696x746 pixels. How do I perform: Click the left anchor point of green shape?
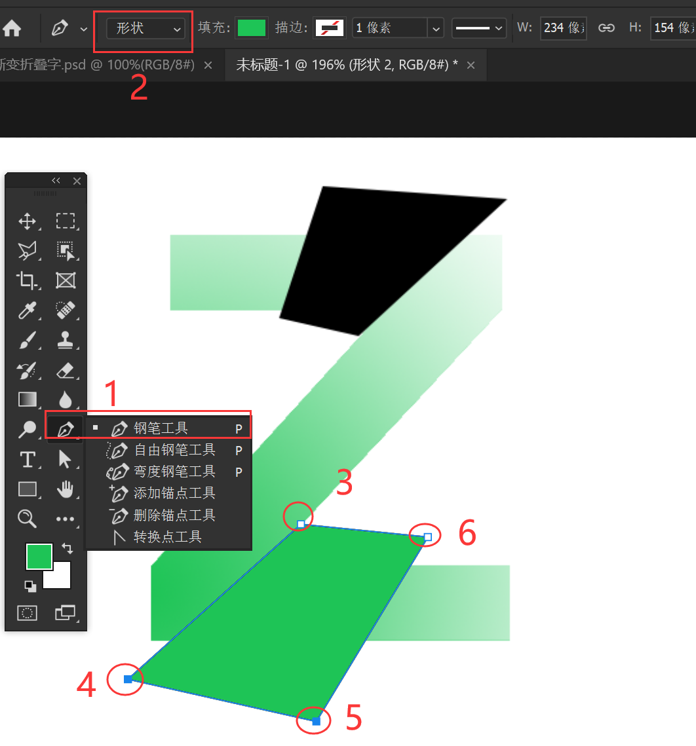(128, 679)
